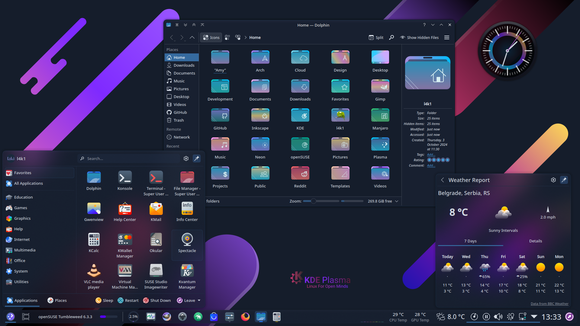Viewport: 580px width, 326px height.
Task: Open Data from BBC Weather link
Action: click(x=549, y=304)
